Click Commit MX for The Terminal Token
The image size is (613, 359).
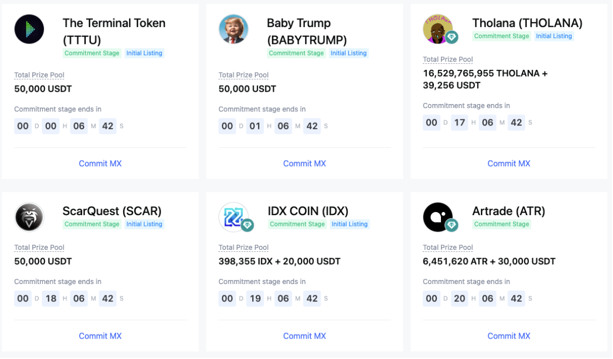pos(100,163)
